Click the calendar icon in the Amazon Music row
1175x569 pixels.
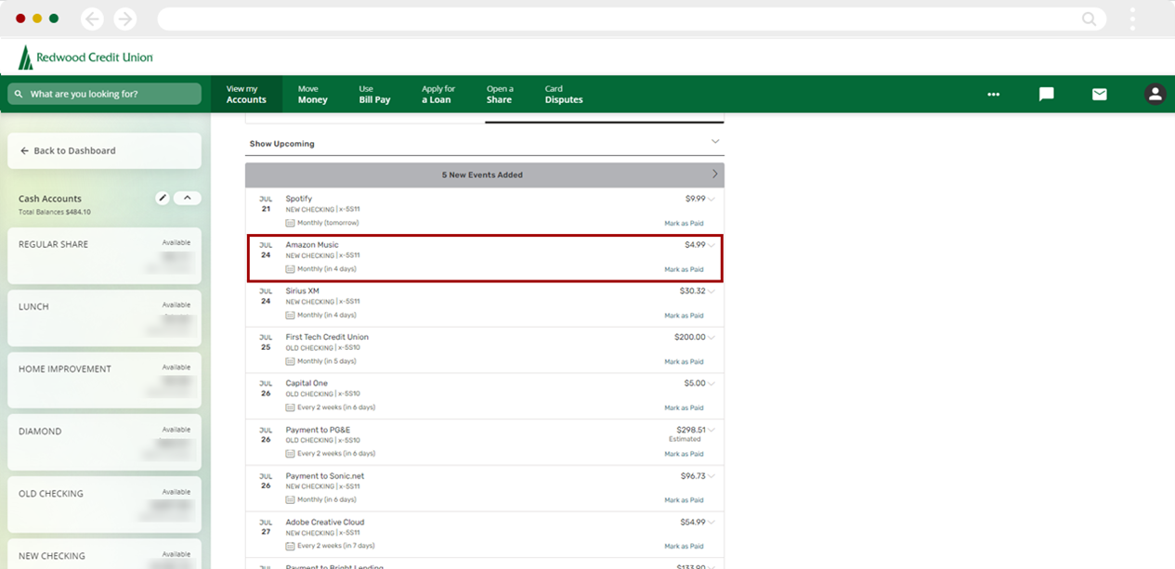[290, 269]
